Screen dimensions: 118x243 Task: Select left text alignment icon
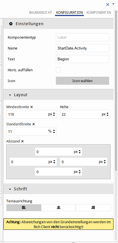(24, 208)
